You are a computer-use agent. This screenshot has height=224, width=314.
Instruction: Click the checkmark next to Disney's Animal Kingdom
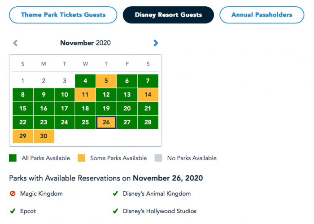115,194
